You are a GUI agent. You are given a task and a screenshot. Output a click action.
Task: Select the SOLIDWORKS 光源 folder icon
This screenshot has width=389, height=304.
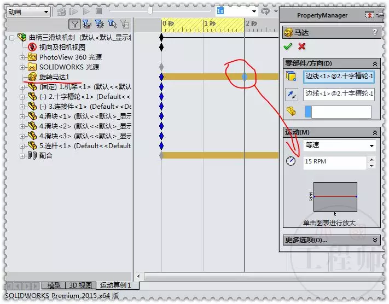32,67
